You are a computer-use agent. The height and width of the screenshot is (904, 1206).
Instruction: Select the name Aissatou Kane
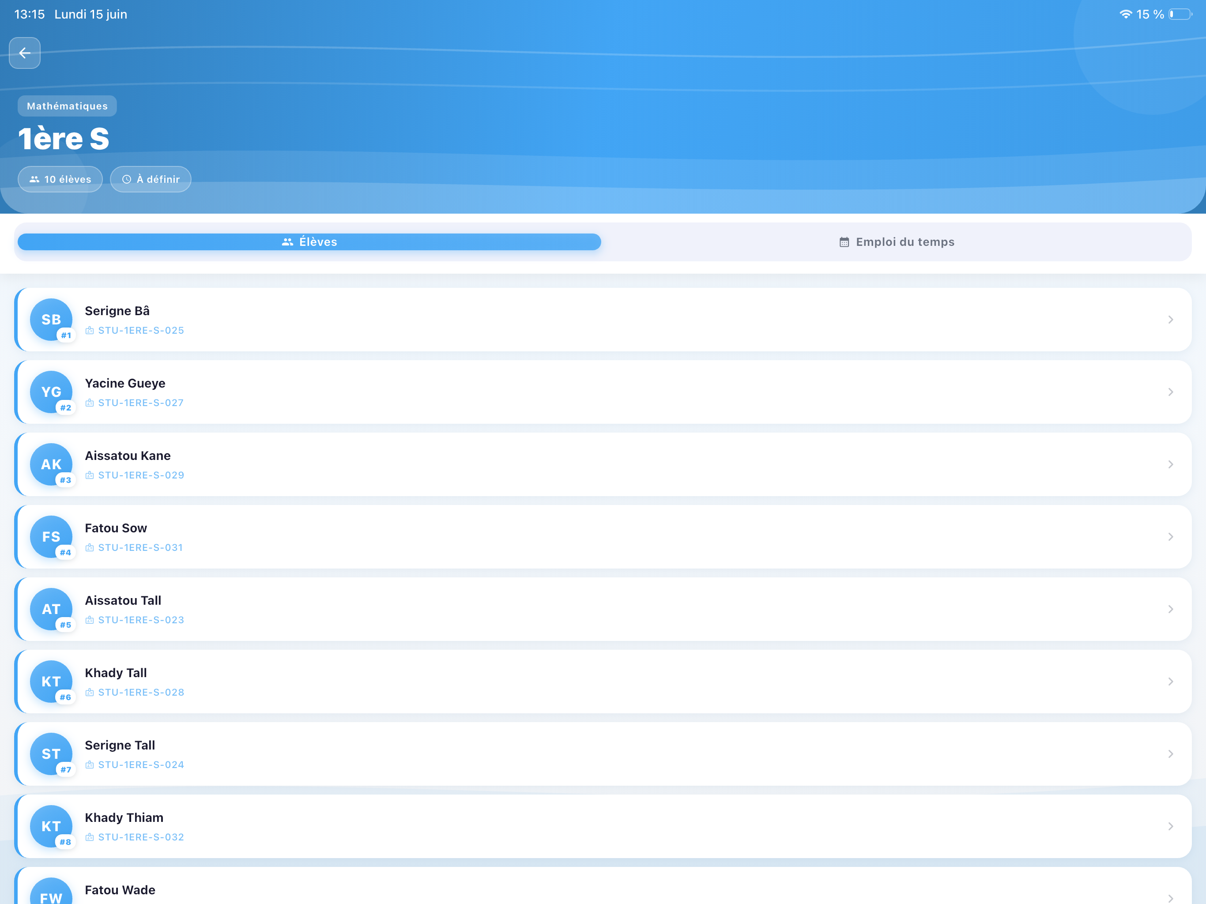coord(128,456)
